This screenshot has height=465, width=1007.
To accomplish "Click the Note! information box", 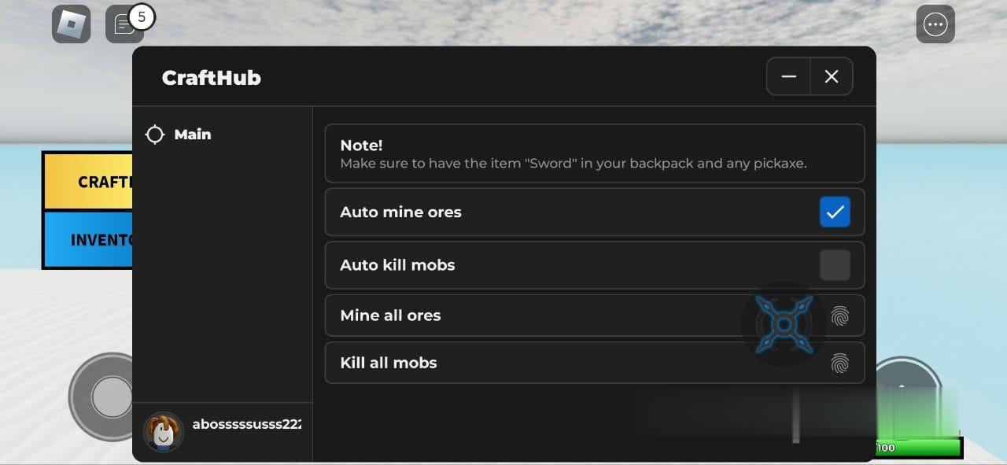I will coord(594,153).
